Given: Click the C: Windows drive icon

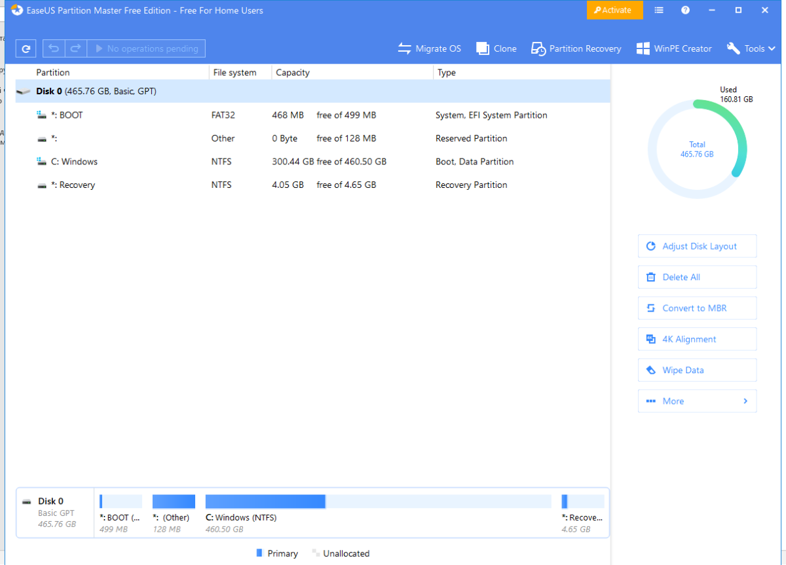Looking at the screenshot, I should point(42,162).
